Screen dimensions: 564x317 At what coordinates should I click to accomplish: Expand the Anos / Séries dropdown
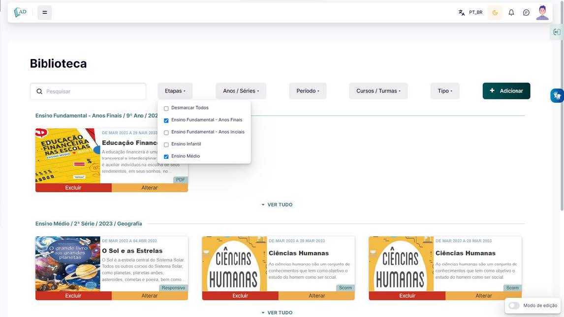[241, 91]
